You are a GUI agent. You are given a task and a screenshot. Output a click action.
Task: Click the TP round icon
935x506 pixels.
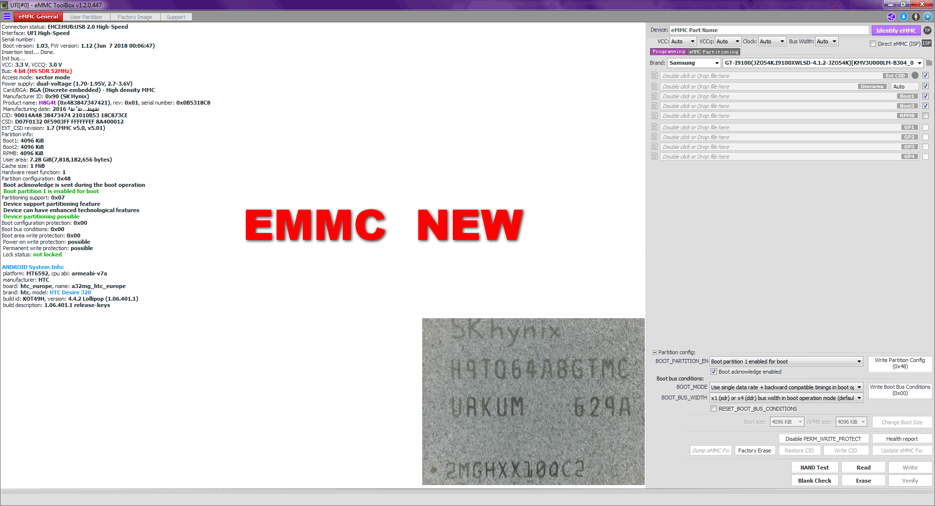click(927, 30)
